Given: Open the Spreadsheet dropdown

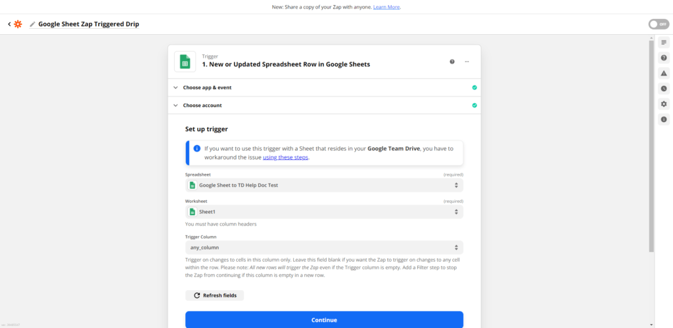Looking at the screenshot, I should click(324, 186).
